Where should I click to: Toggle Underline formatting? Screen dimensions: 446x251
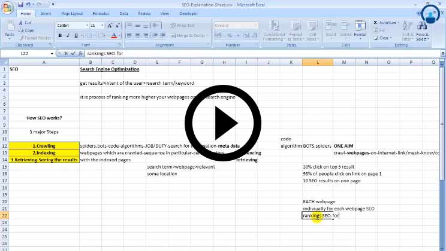[76, 36]
